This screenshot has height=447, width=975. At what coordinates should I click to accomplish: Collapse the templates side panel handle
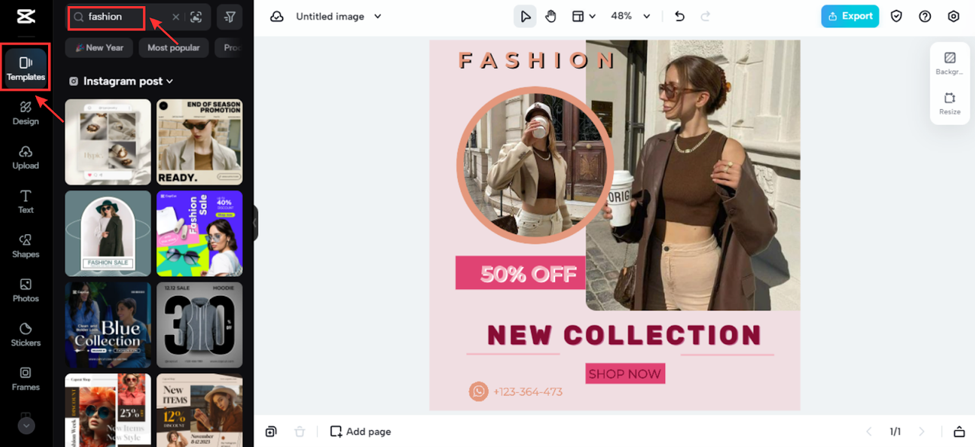point(255,223)
